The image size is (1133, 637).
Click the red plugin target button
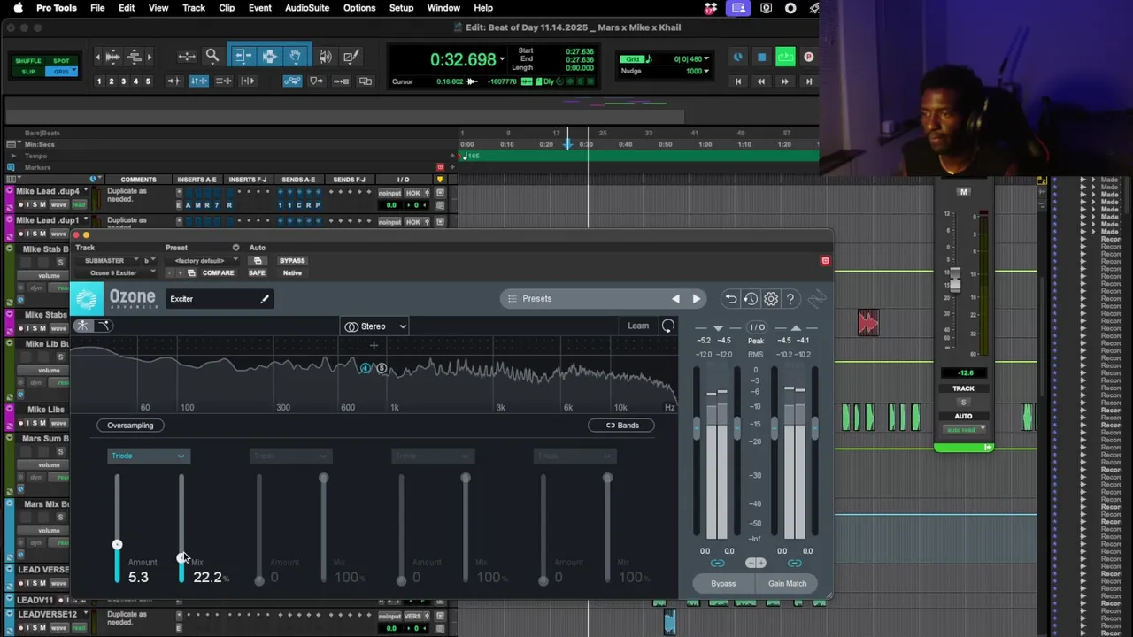coord(825,261)
